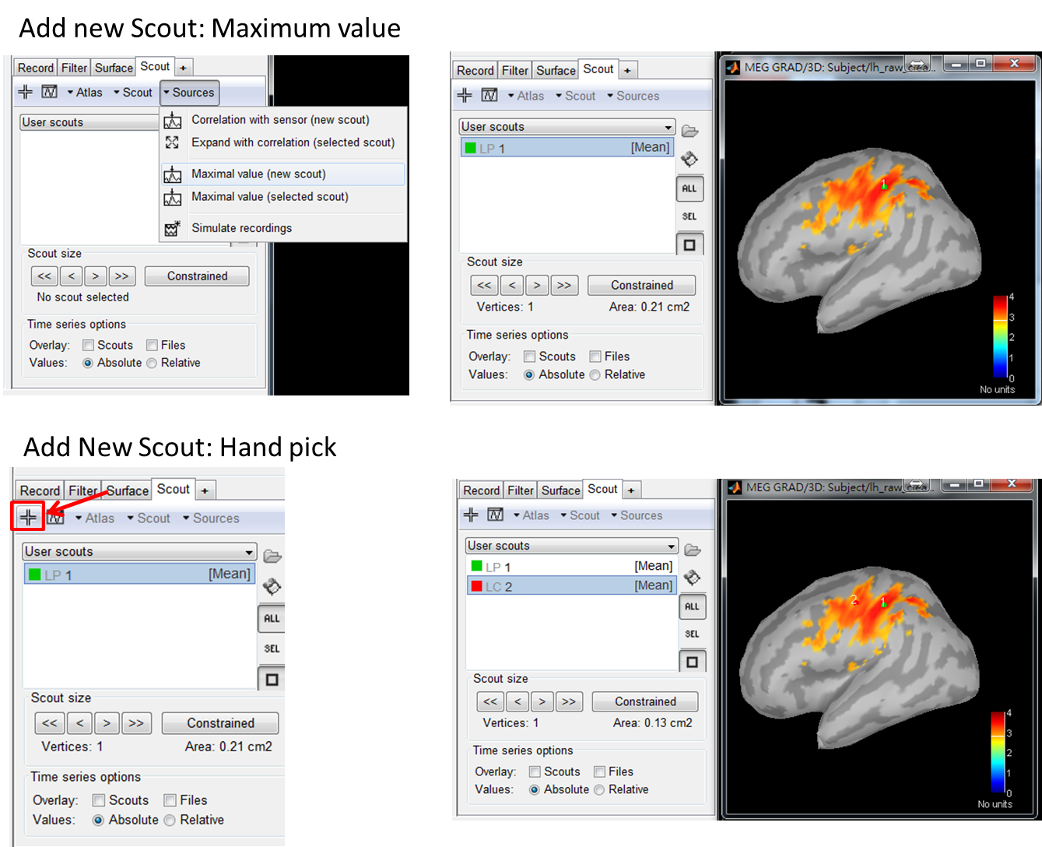This screenshot has width=1042, height=847.
Task: Click the SEL button in the LC 2 panel
Action: pos(692,634)
